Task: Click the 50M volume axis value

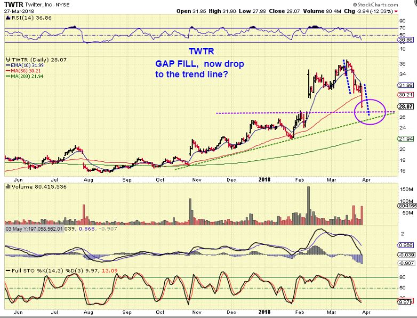Action: click(408, 213)
